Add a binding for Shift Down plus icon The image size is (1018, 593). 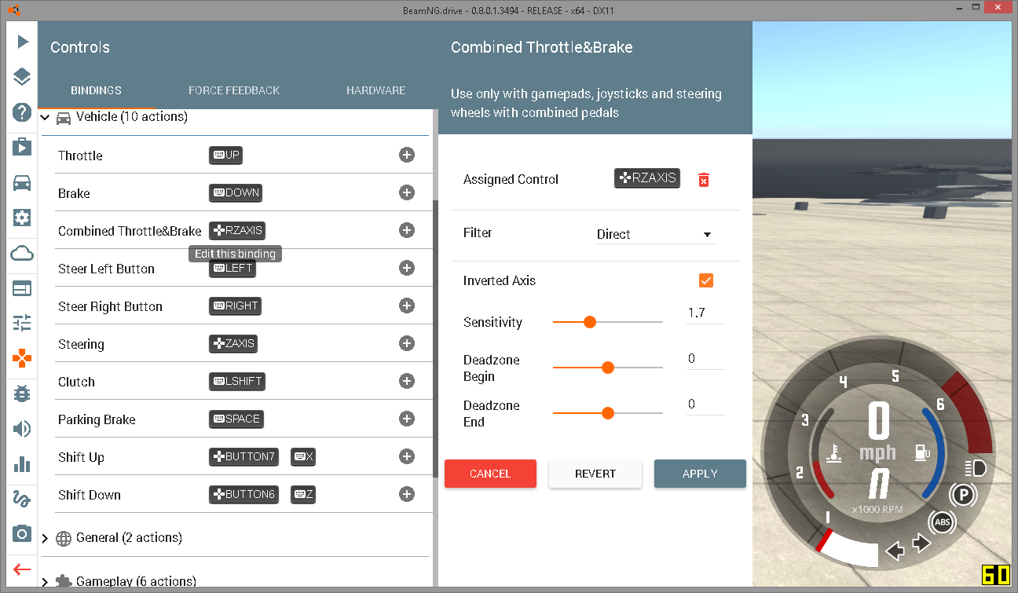[407, 494]
